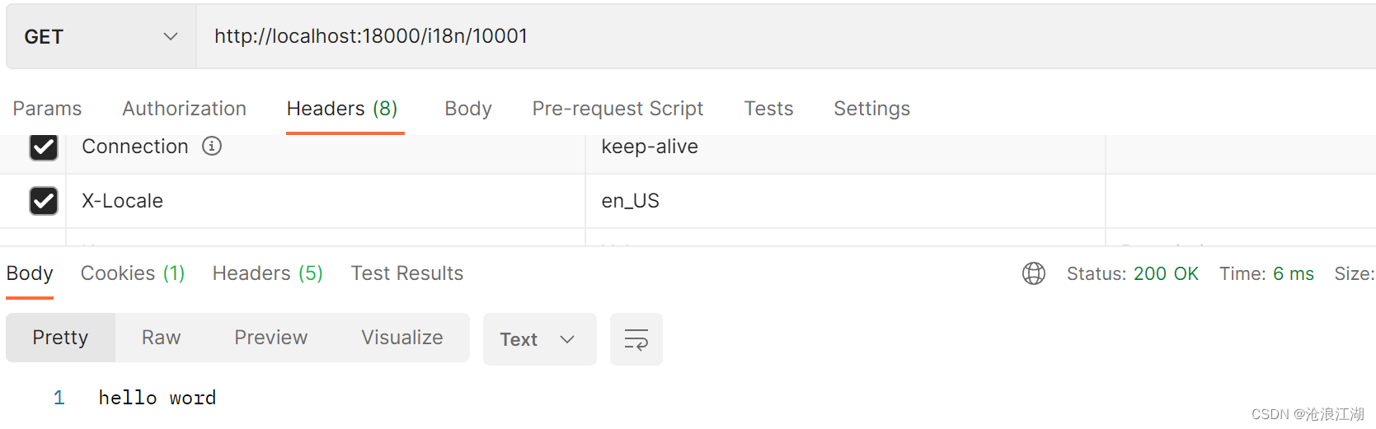Open the Authorization tab
The width and height of the screenshot is (1376, 429).
pyautogui.click(x=185, y=109)
